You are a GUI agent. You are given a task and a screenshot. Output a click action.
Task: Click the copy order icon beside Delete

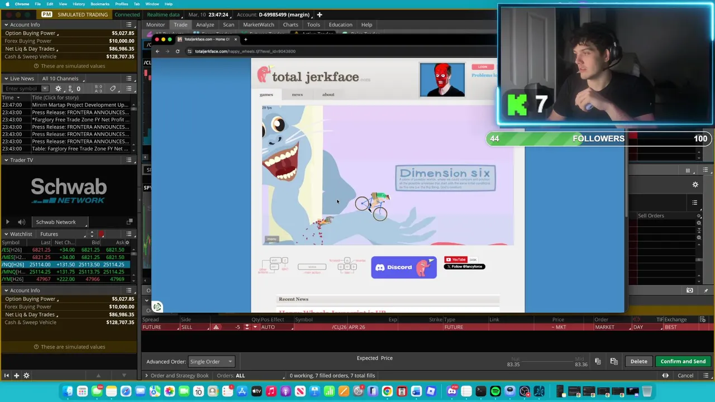(x=598, y=361)
